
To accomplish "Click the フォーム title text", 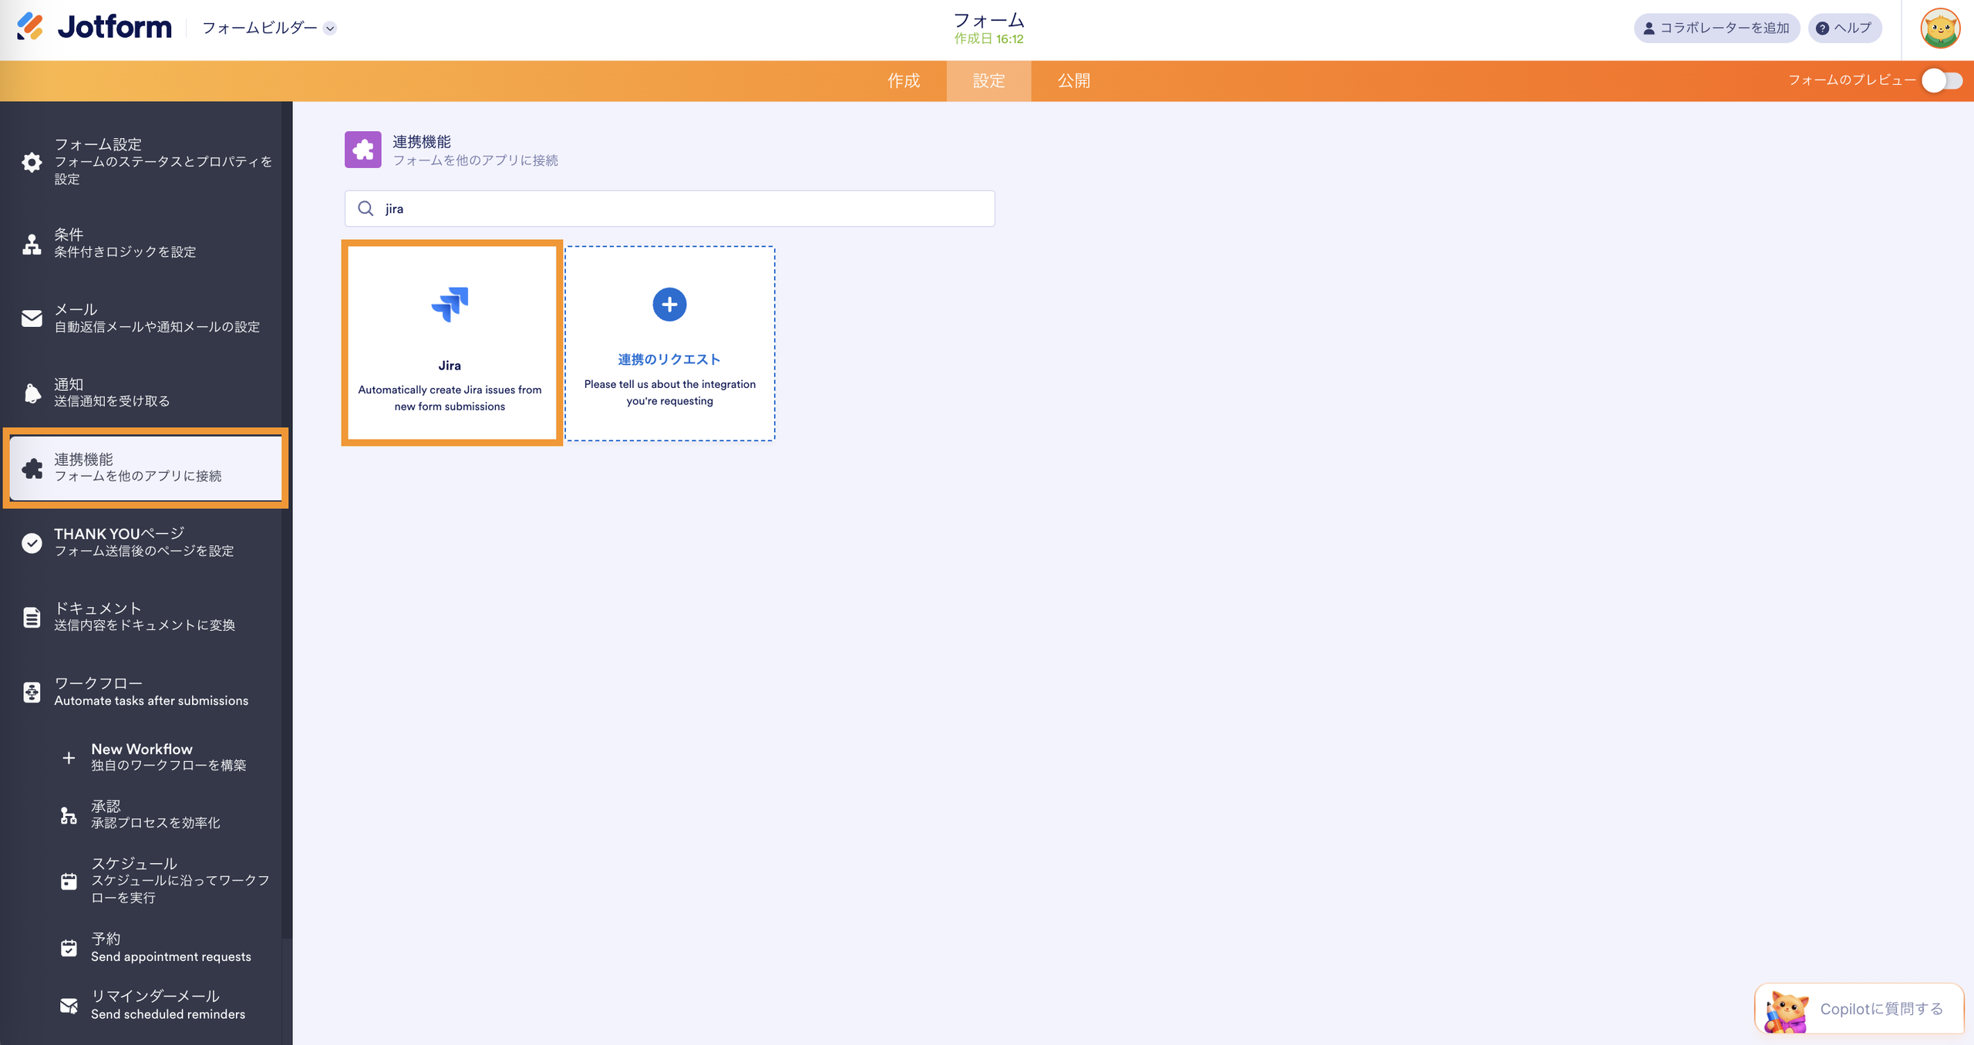I will 989,19.
